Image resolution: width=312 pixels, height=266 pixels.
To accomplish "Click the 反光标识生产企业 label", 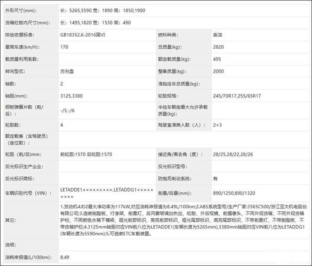I will (24, 166).
